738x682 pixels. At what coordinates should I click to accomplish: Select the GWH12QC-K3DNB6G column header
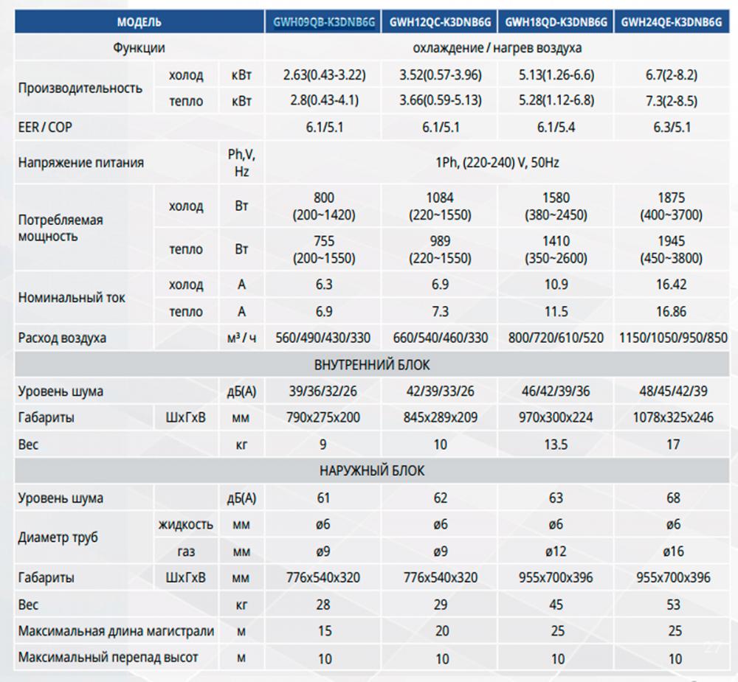tap(440, 23)
